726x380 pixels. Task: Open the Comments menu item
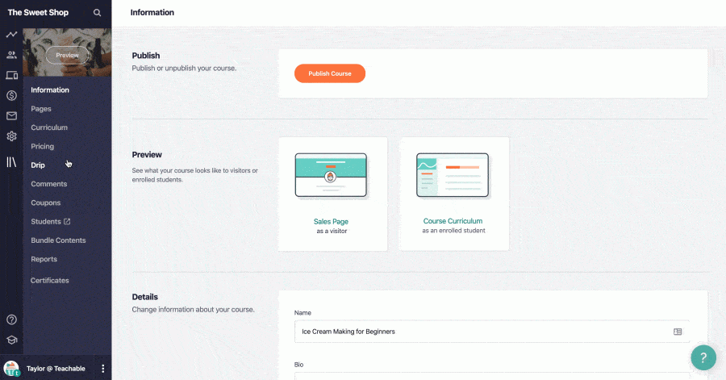[x=49, y=184]
